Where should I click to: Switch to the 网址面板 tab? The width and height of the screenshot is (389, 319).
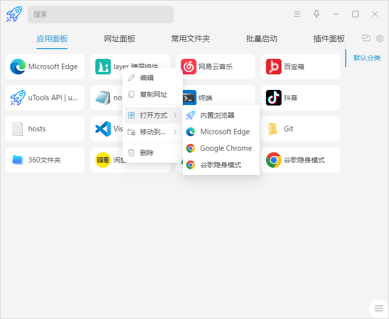pos(120,39)
